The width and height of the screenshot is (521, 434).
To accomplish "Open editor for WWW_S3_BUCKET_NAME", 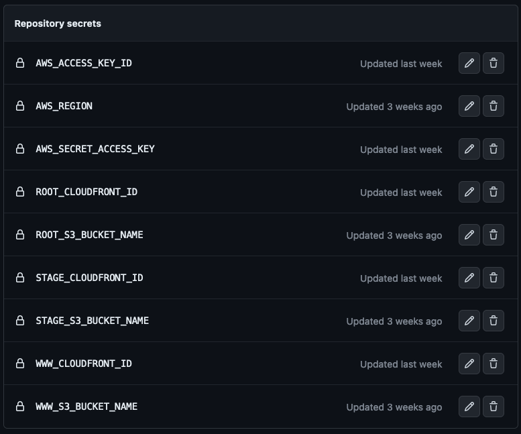I will point(469,406).
